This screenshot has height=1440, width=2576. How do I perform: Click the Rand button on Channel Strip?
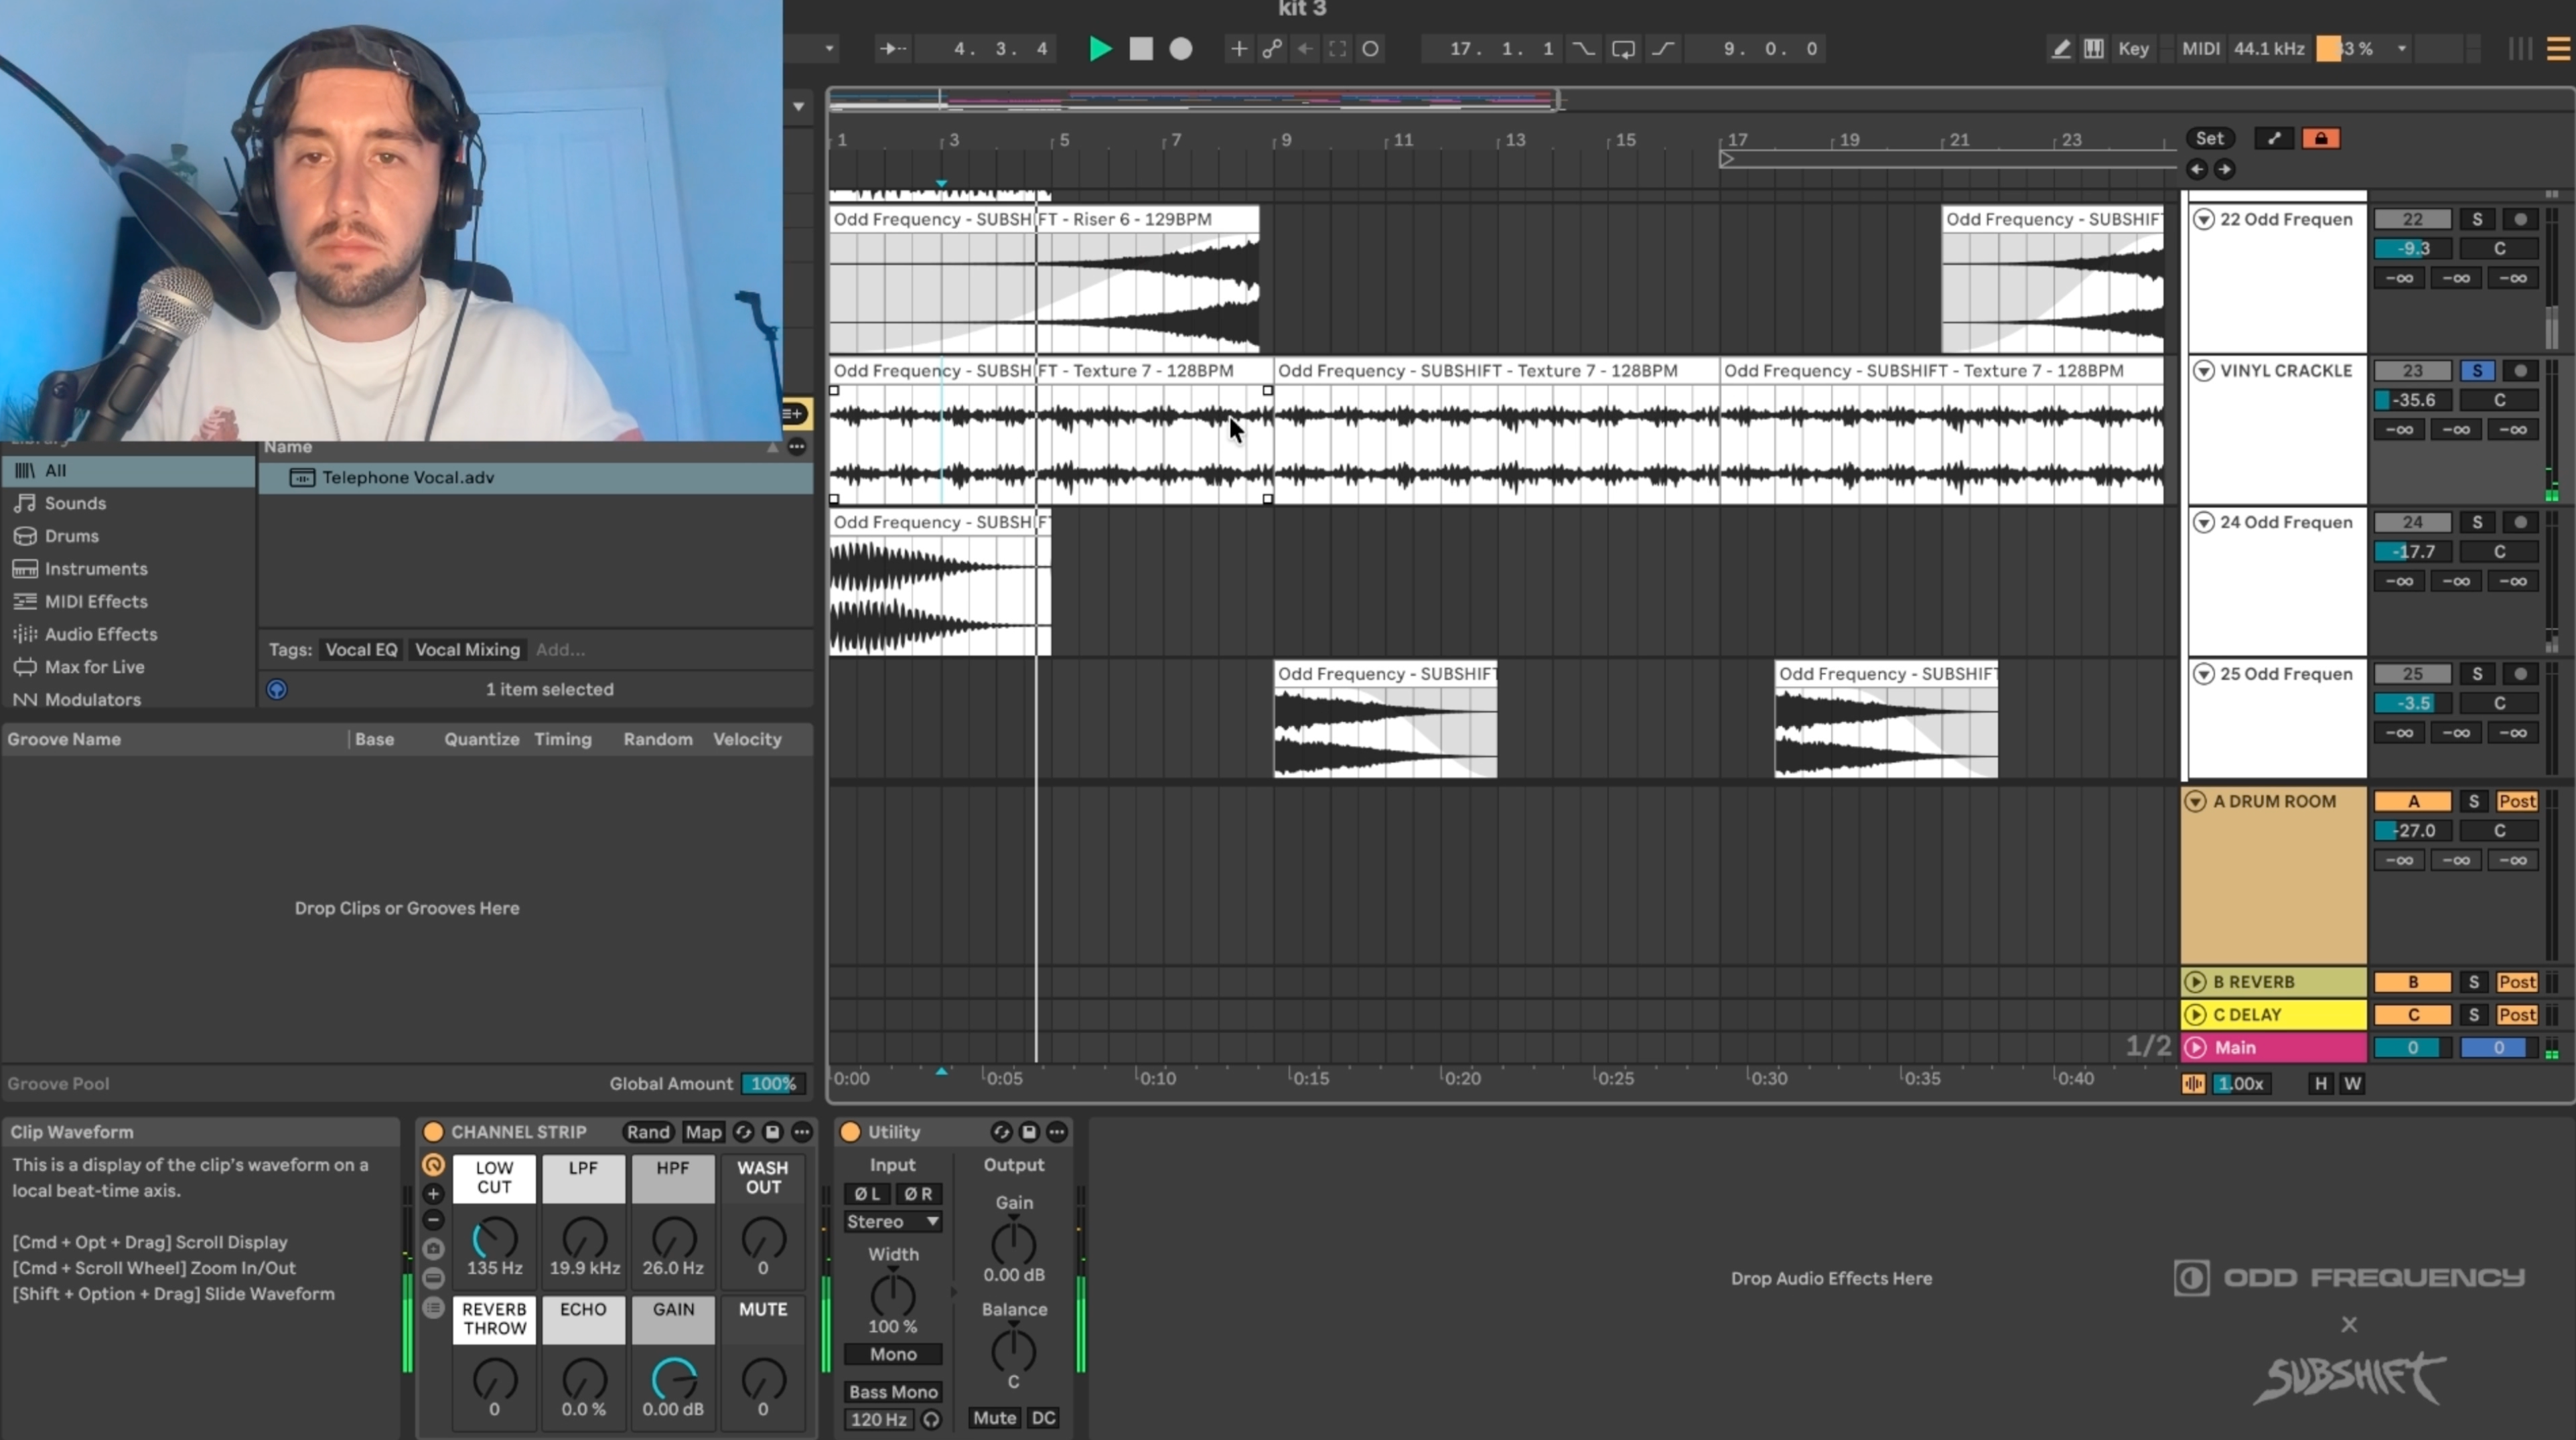pos(648,1131)
